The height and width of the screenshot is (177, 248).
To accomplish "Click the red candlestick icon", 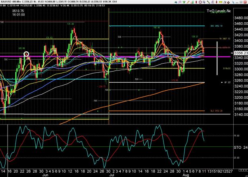I will [196, 2].
